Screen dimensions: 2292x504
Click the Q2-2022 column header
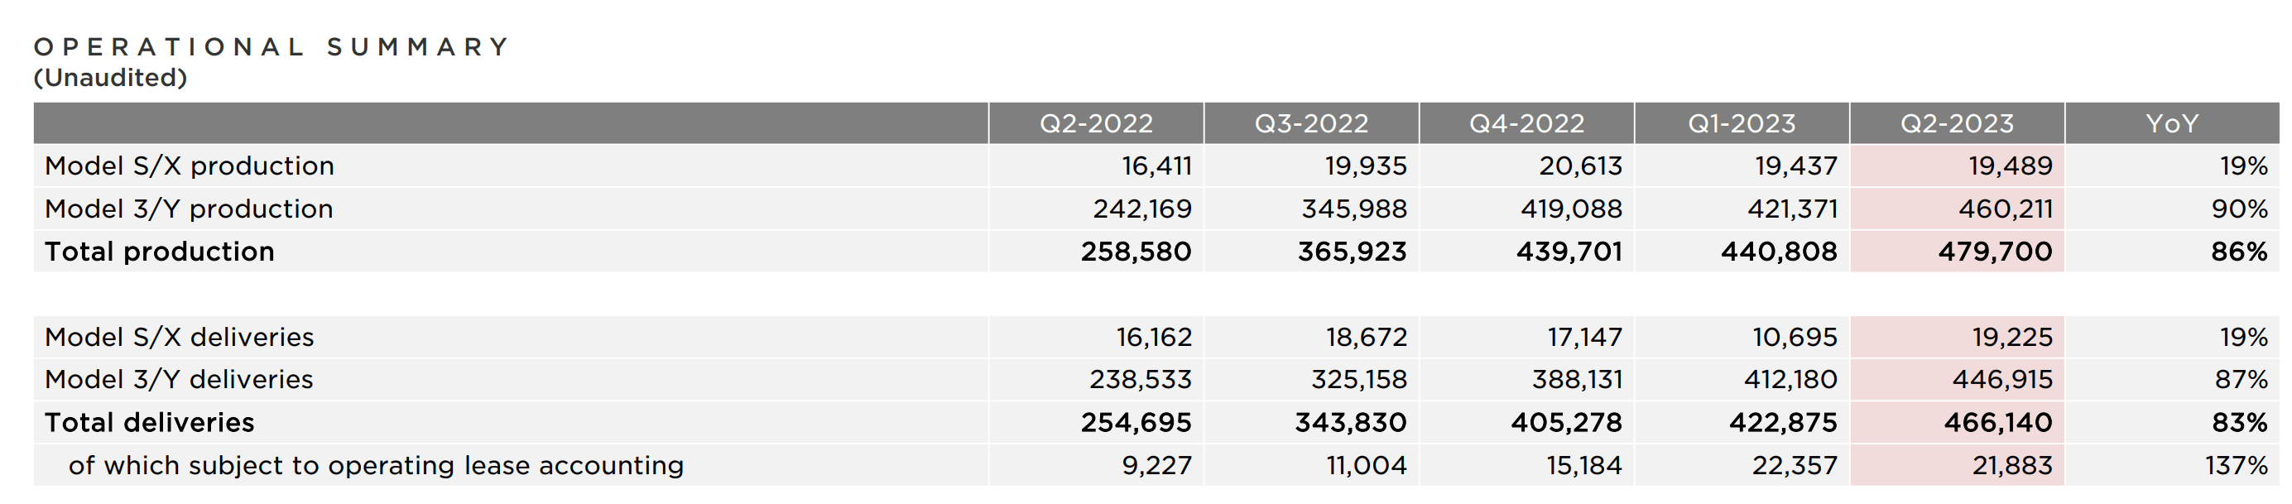click(1095, 123)
